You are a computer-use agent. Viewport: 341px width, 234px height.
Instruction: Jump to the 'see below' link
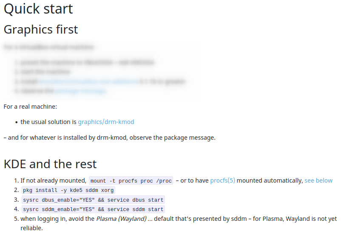(x=318, y=180)
